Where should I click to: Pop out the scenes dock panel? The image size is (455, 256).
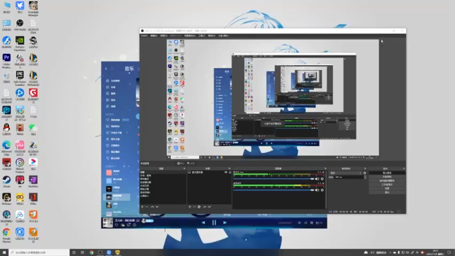pos(184,168)
